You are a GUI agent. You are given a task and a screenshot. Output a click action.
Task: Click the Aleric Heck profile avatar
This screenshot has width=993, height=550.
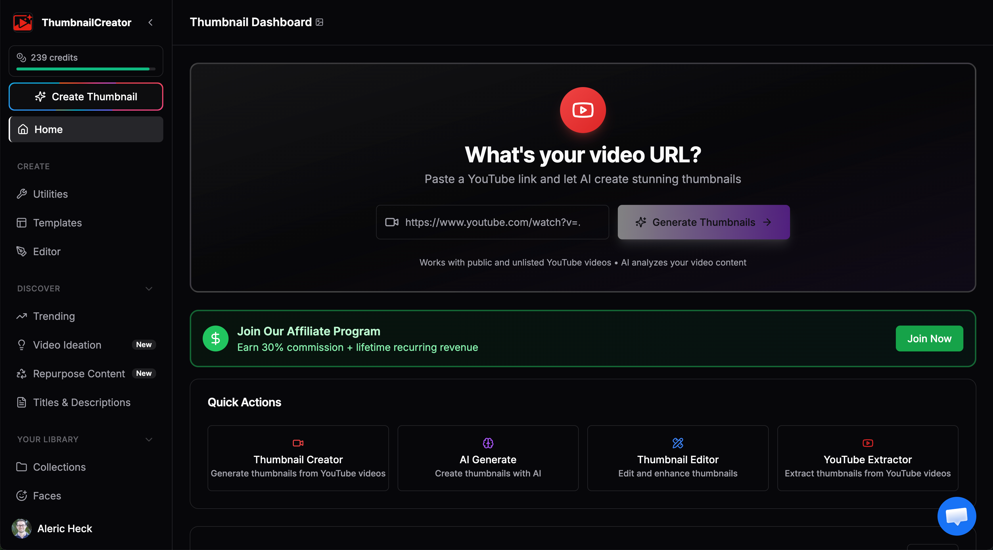[22, 528]
